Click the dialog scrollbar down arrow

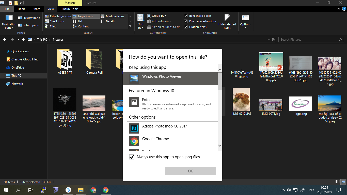point(220,146)
